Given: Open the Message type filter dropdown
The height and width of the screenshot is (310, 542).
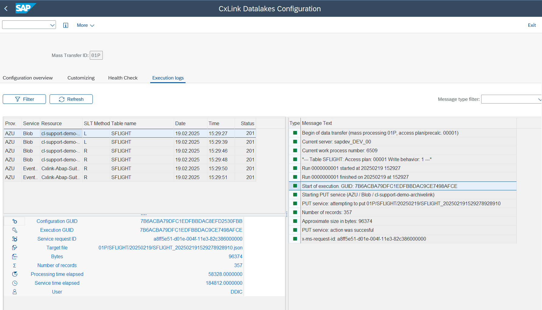Looking at the screenshot, I should tap(540, 99).
